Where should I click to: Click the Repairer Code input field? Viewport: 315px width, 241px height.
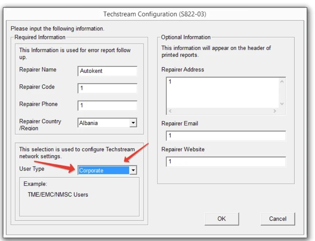[x=108, y=88]
